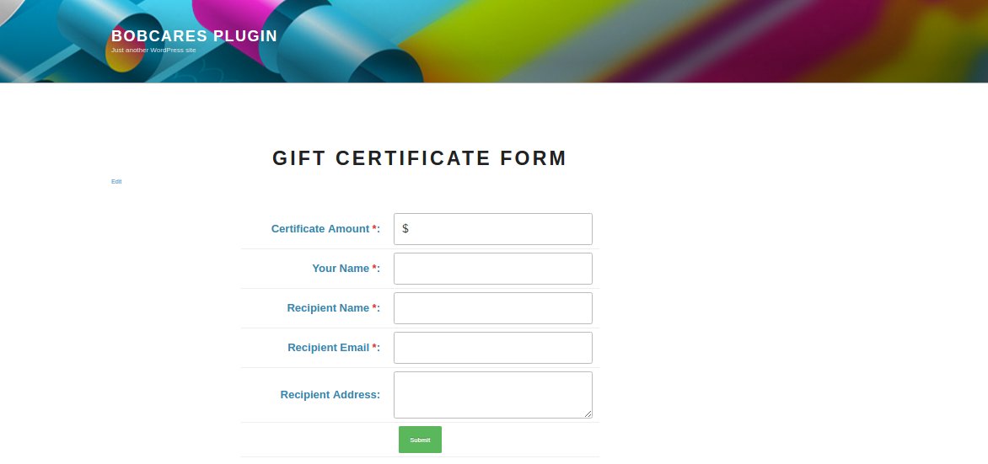Click the red asterisk beside Certificate Amount
Viewport: 988px width, 464px height.
click(374, 228)
